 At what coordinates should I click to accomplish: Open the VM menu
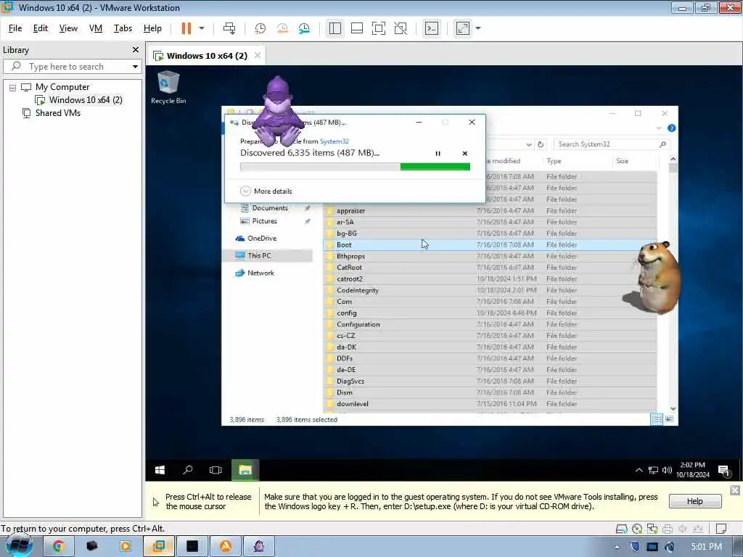(x=96, y=28)
